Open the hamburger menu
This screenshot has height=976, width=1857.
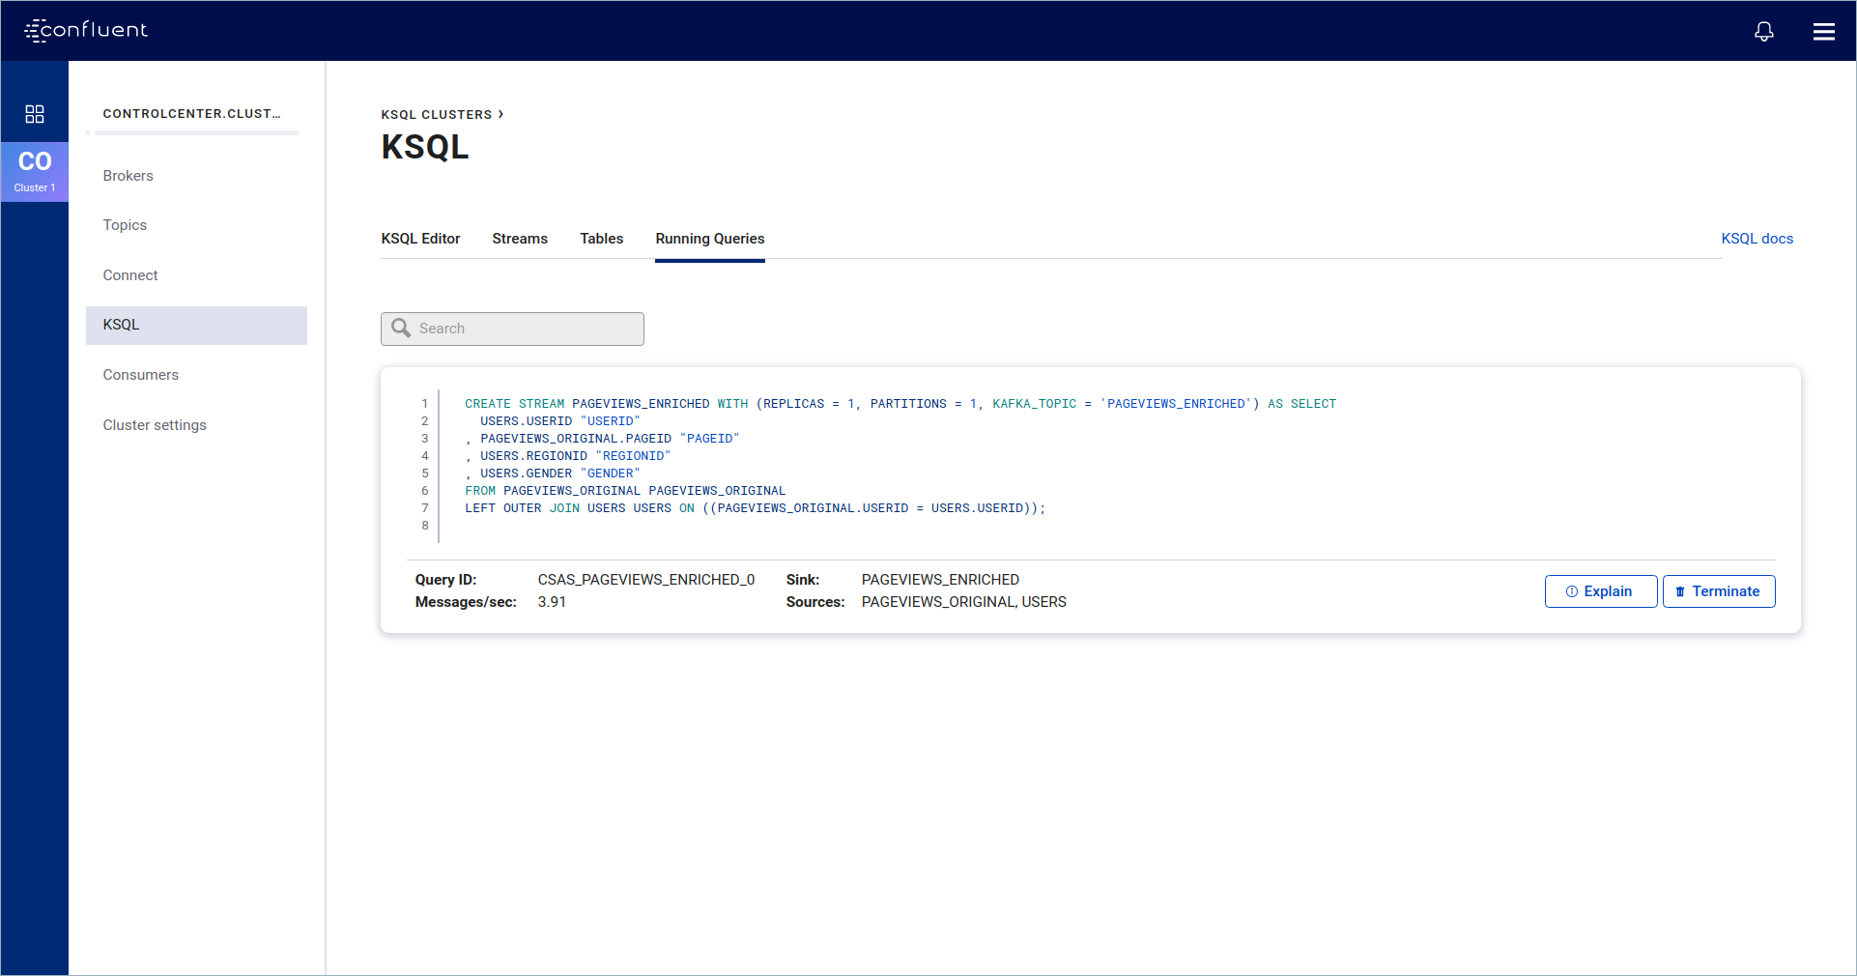pyautogui.click(x=1823, y=31)
